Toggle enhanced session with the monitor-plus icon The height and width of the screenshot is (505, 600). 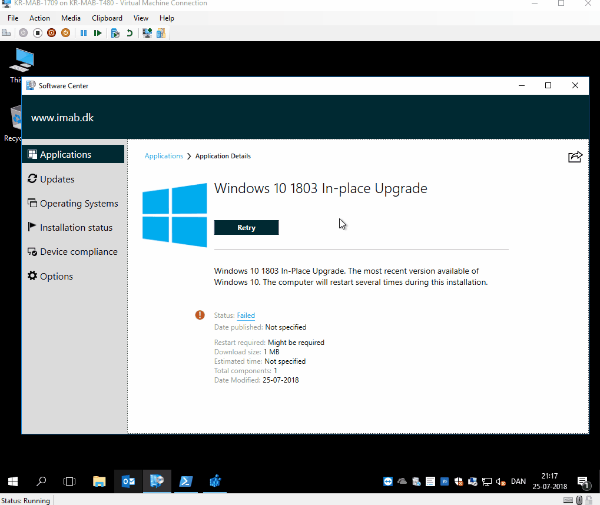[x=147, y=33]
